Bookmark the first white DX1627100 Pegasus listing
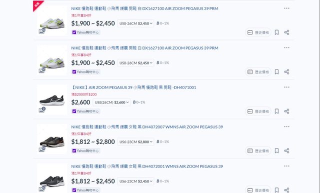This screenshot has height=193, width=320. (x=276, y=32)
